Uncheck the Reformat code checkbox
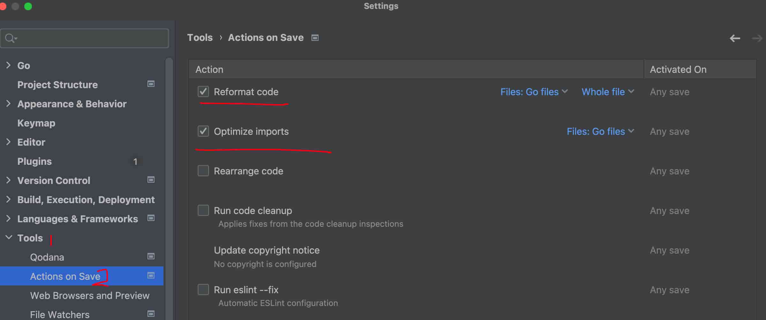766x320 pixels. 203,92
